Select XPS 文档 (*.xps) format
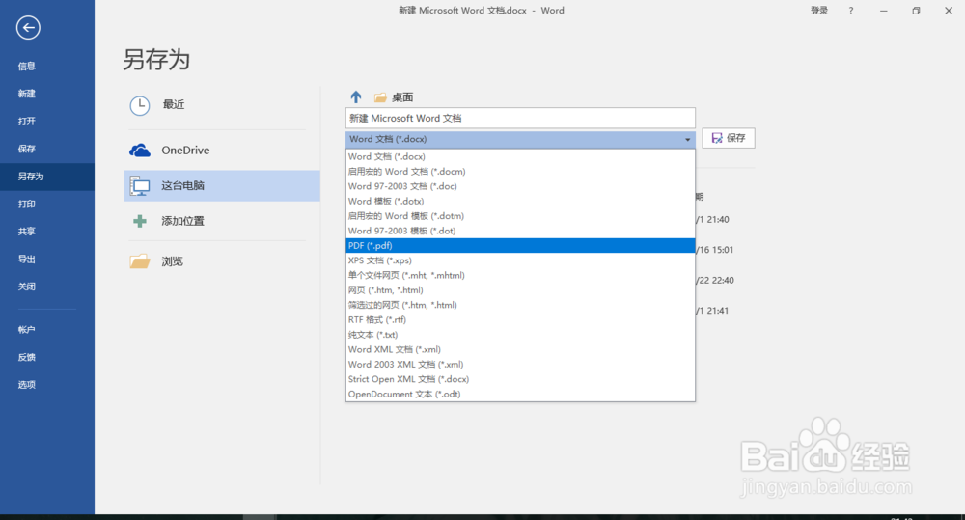Screen dimensions: 965x520 point(521,260)
